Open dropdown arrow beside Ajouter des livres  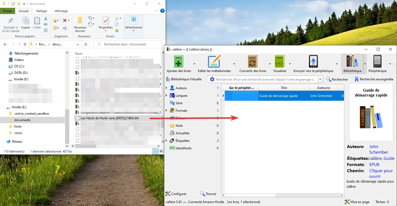194,64
